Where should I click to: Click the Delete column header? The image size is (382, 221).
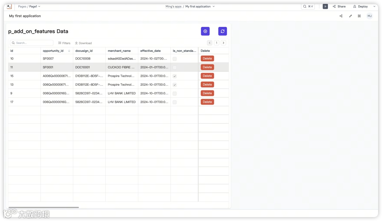(x=214, y=51)
